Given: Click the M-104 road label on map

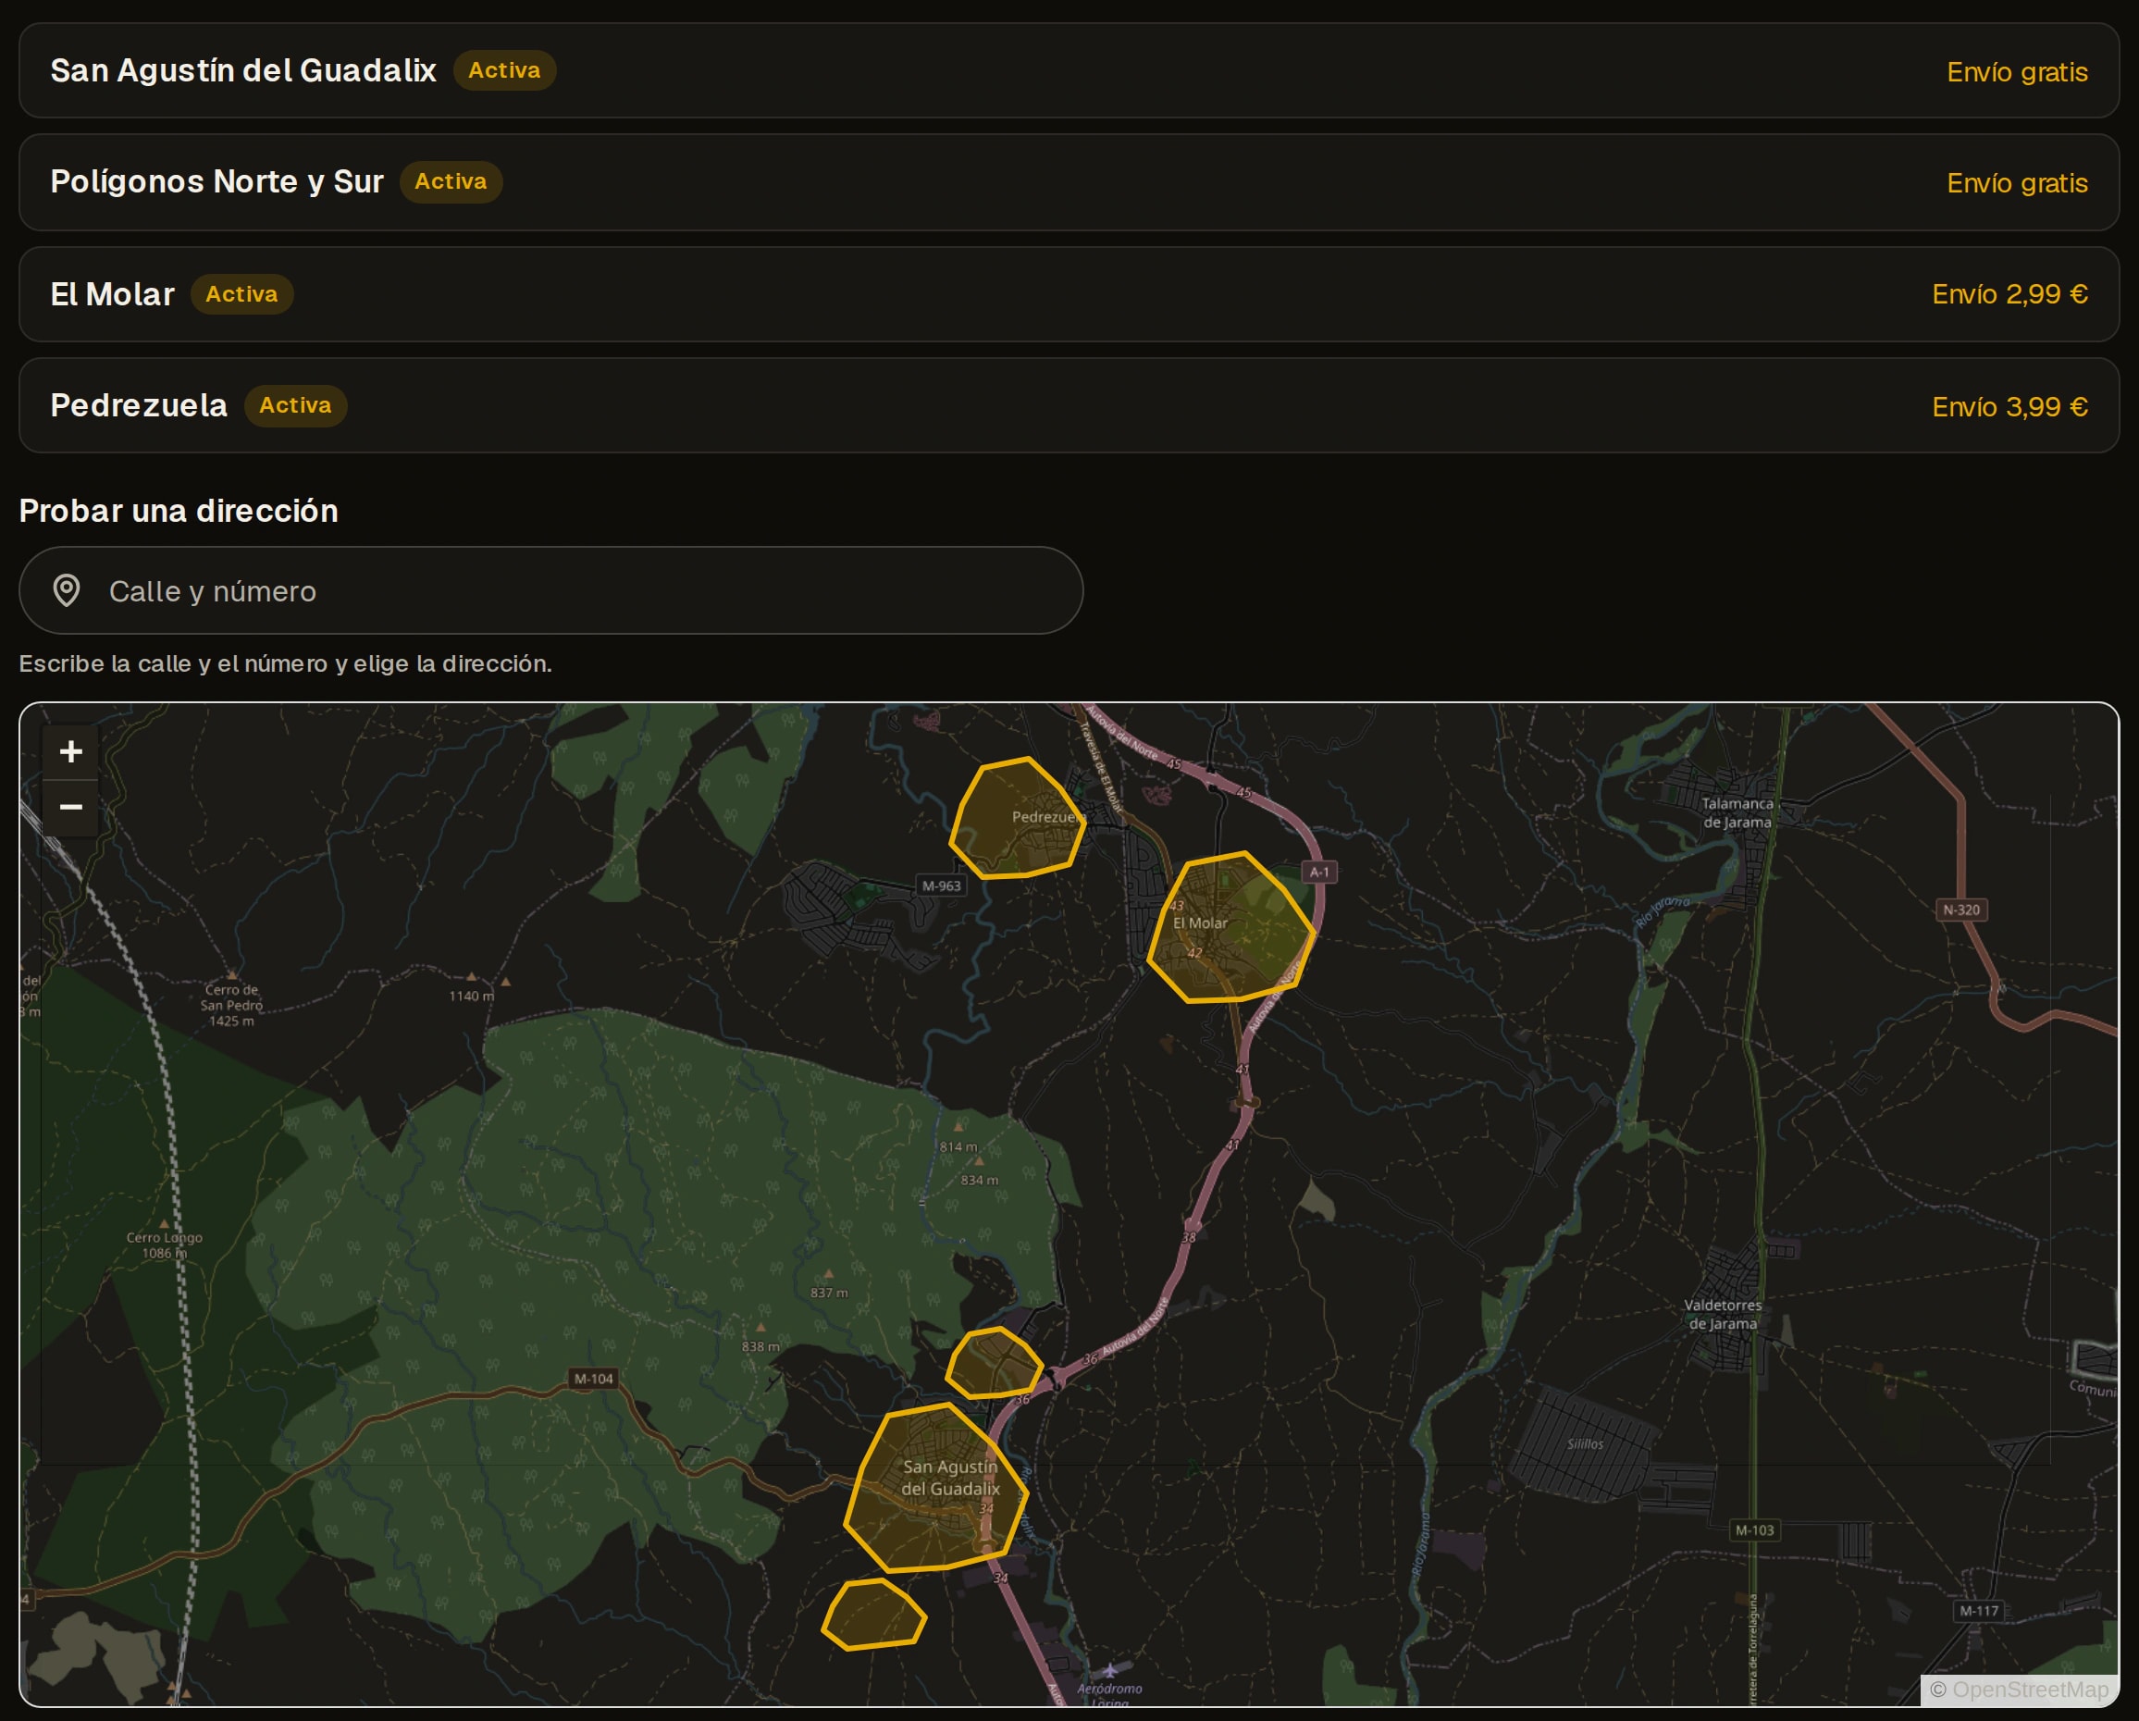Looking at the screenshot, I should click(593, 1379).
